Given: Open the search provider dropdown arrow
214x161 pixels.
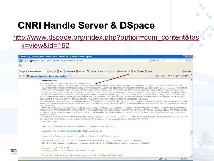Looking at the screenshot, I should [191, 61].
